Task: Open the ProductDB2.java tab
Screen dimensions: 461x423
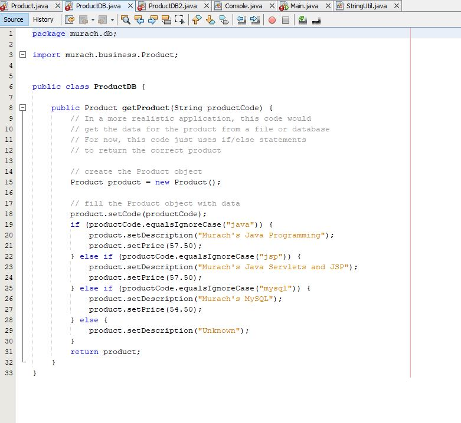Action: 172,6
